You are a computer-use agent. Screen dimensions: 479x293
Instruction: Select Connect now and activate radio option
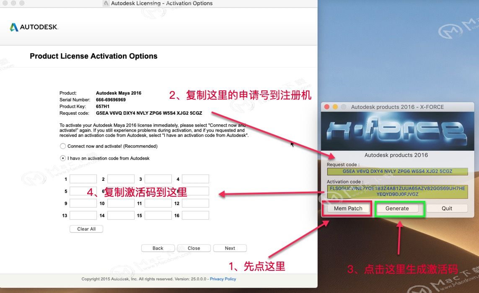tap(62, 146)
